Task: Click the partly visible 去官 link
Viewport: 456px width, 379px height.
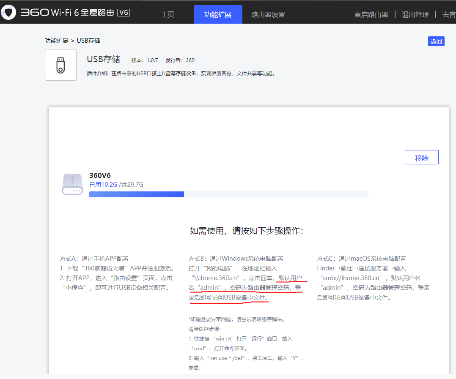Action: [449, 14]
